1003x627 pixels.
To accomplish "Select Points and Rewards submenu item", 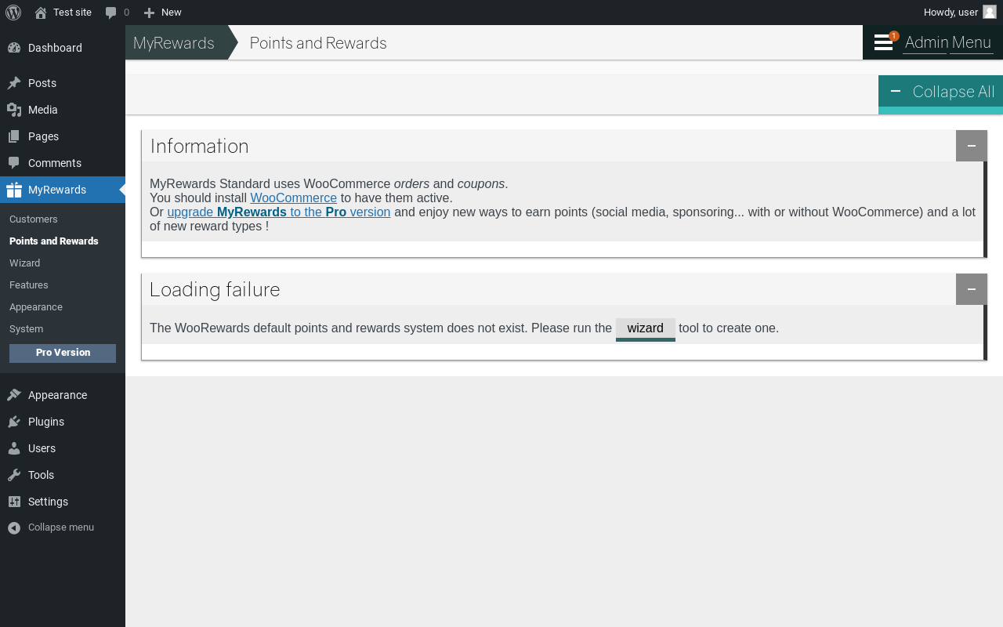I will (x=54, y=241).
